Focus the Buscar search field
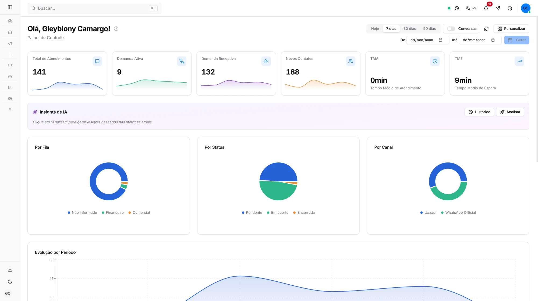Viewport: 538px width, 301px height. (94, 8)
